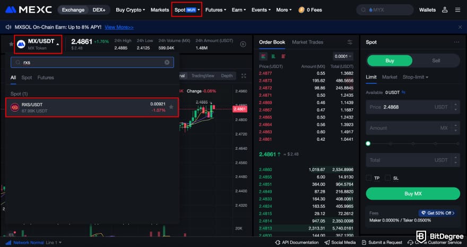Show buy orders only view
467x247 pixels.
point(273,56)
